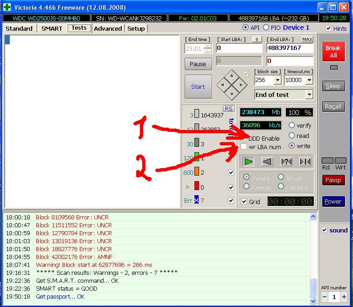Viewport: 353px width, 307px height.
Task: Select the PIO mode radio button
Action: (x=266, y=28)
